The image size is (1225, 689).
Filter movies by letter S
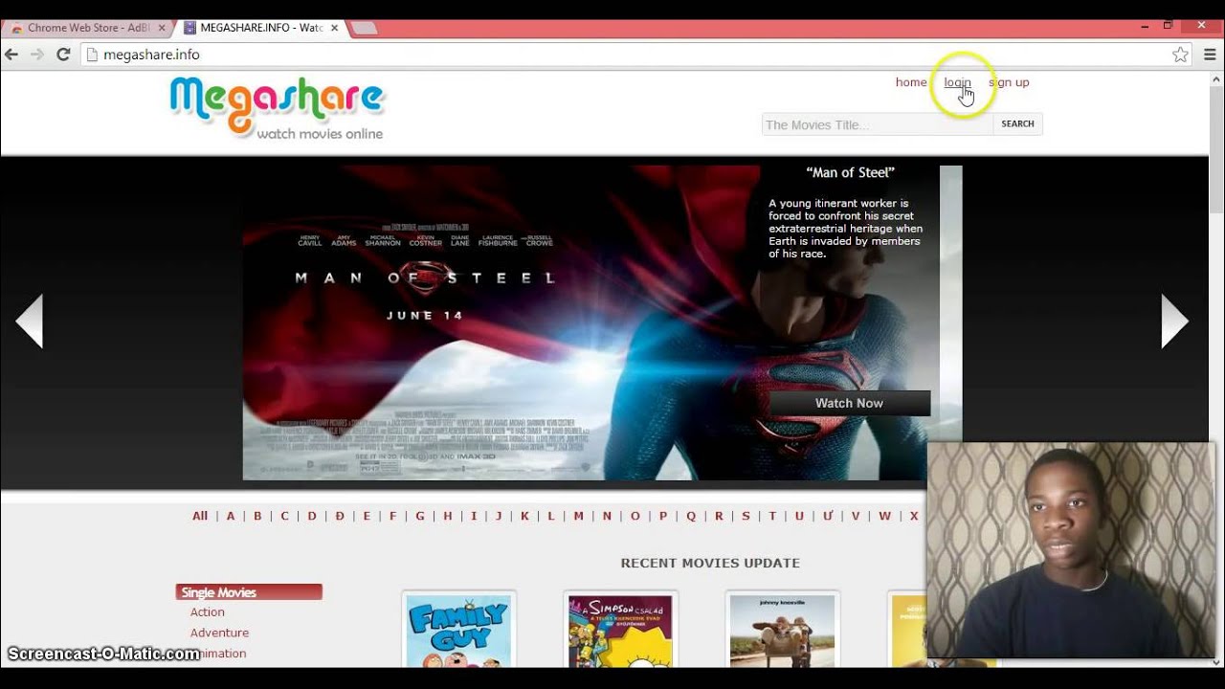pyautogui.click(x=746, y=516)
